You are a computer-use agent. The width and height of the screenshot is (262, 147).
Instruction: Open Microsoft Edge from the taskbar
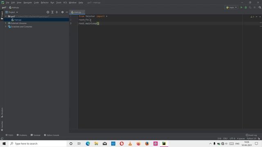pos(88,143)
